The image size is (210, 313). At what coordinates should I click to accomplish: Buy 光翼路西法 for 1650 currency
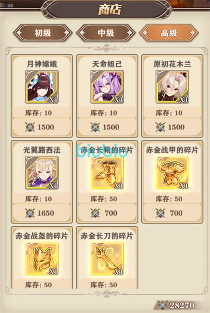pos(42,213)
